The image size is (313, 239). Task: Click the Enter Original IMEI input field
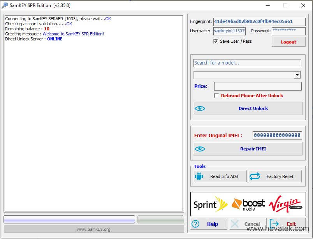[278, 135]
